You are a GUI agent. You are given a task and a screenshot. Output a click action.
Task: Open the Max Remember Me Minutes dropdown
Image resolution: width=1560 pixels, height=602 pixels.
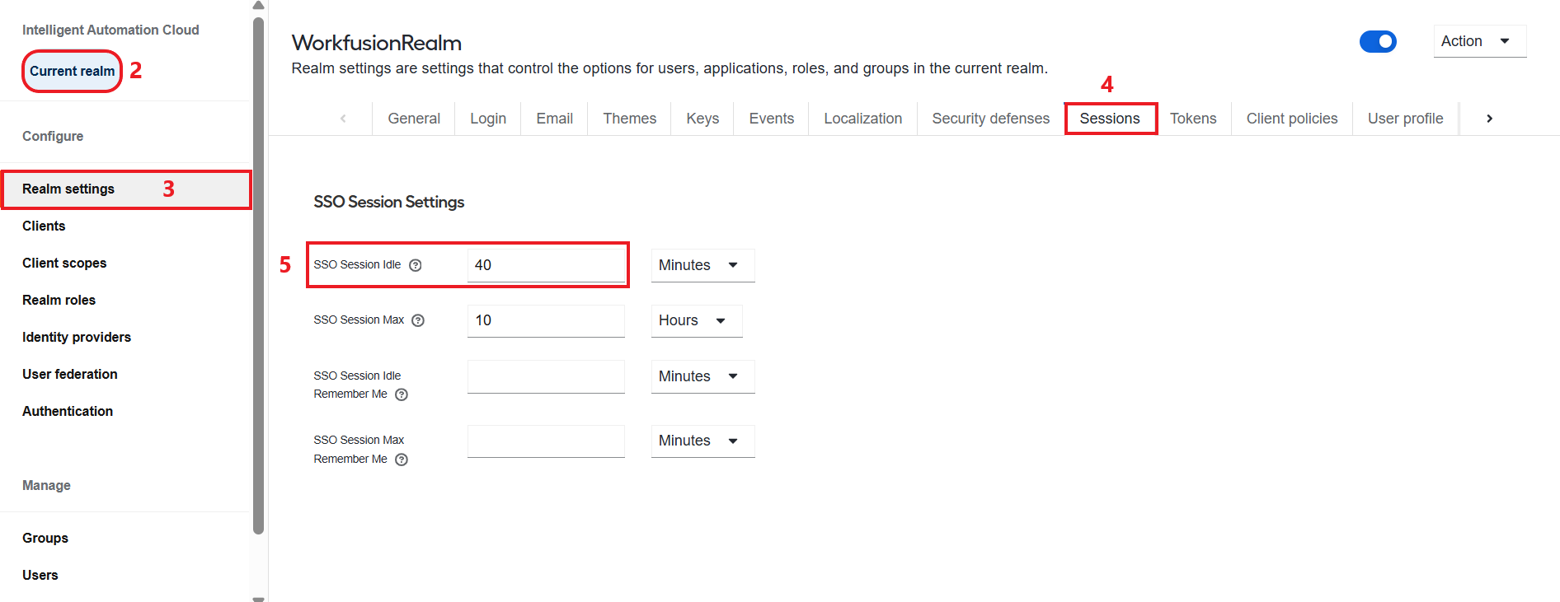pos(702,441)
